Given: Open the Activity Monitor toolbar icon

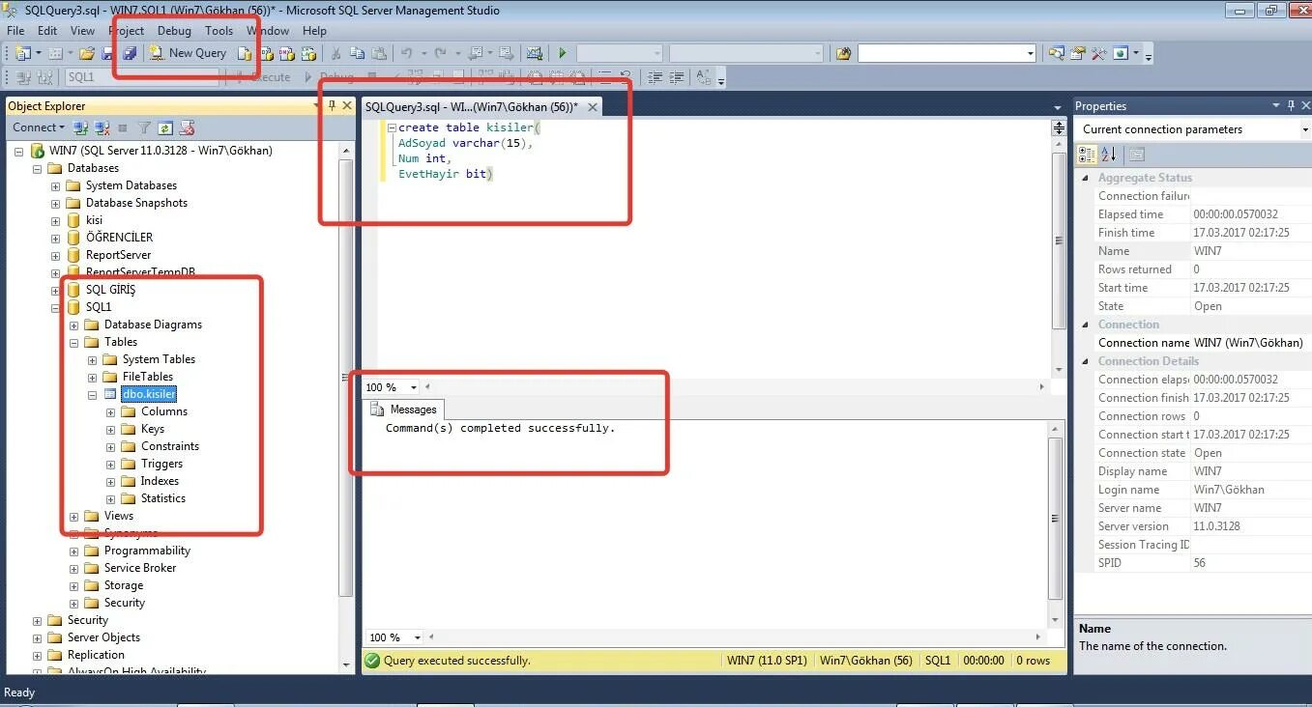Looking at the screenshot, I should [534, 53].
